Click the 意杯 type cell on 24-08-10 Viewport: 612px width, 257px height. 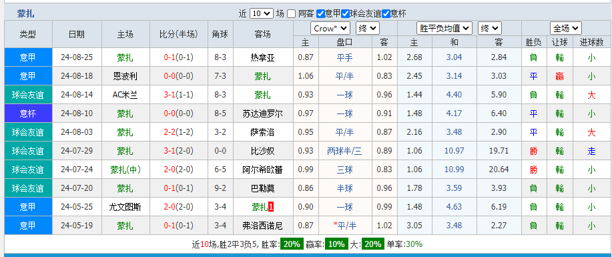[28, 113]
